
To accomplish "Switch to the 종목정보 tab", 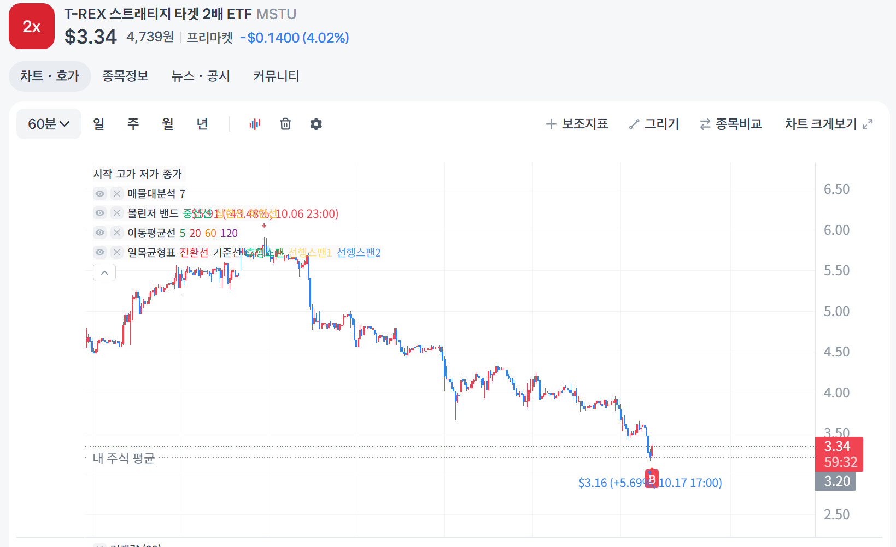I will [125, 76].
